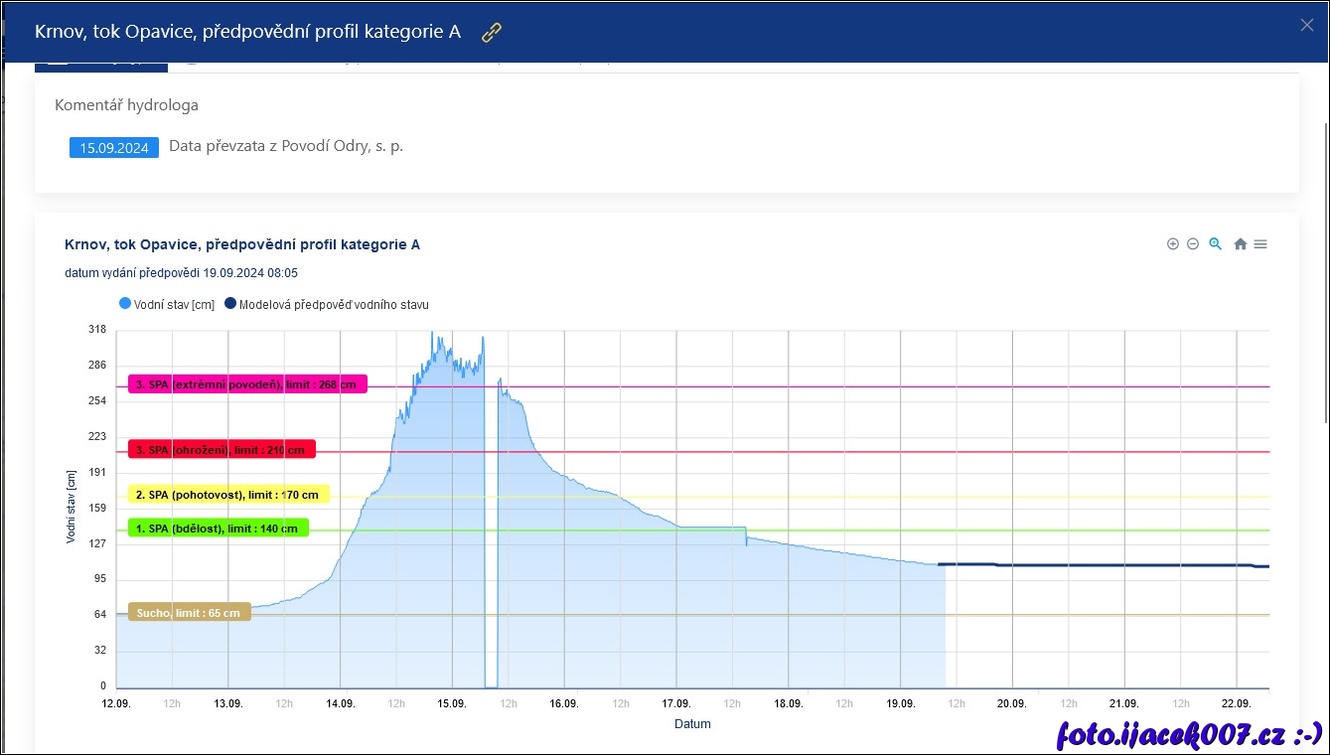Click the chart title 'Krnov, tok Opavice'

(x=241, y=244)
